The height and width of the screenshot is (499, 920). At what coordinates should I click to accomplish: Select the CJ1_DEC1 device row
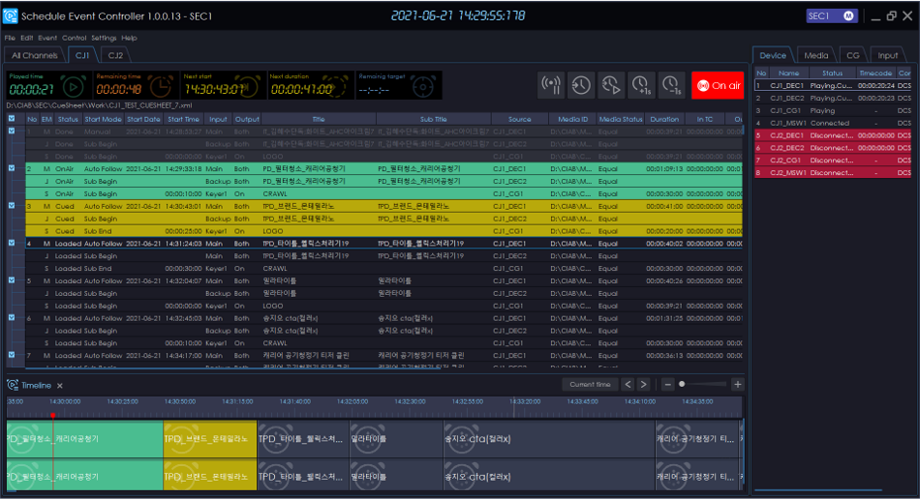coord(833,85)
